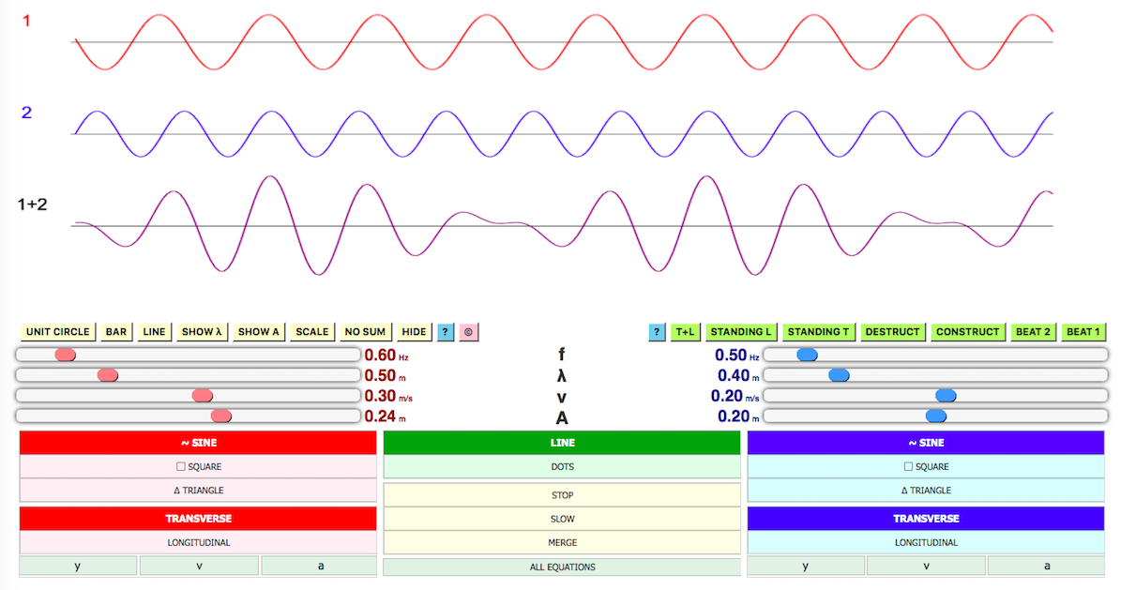The height and width of the screenshot is (590, 1121).
Task: Switch display mode to DOTS
Action: pos(562,466)
